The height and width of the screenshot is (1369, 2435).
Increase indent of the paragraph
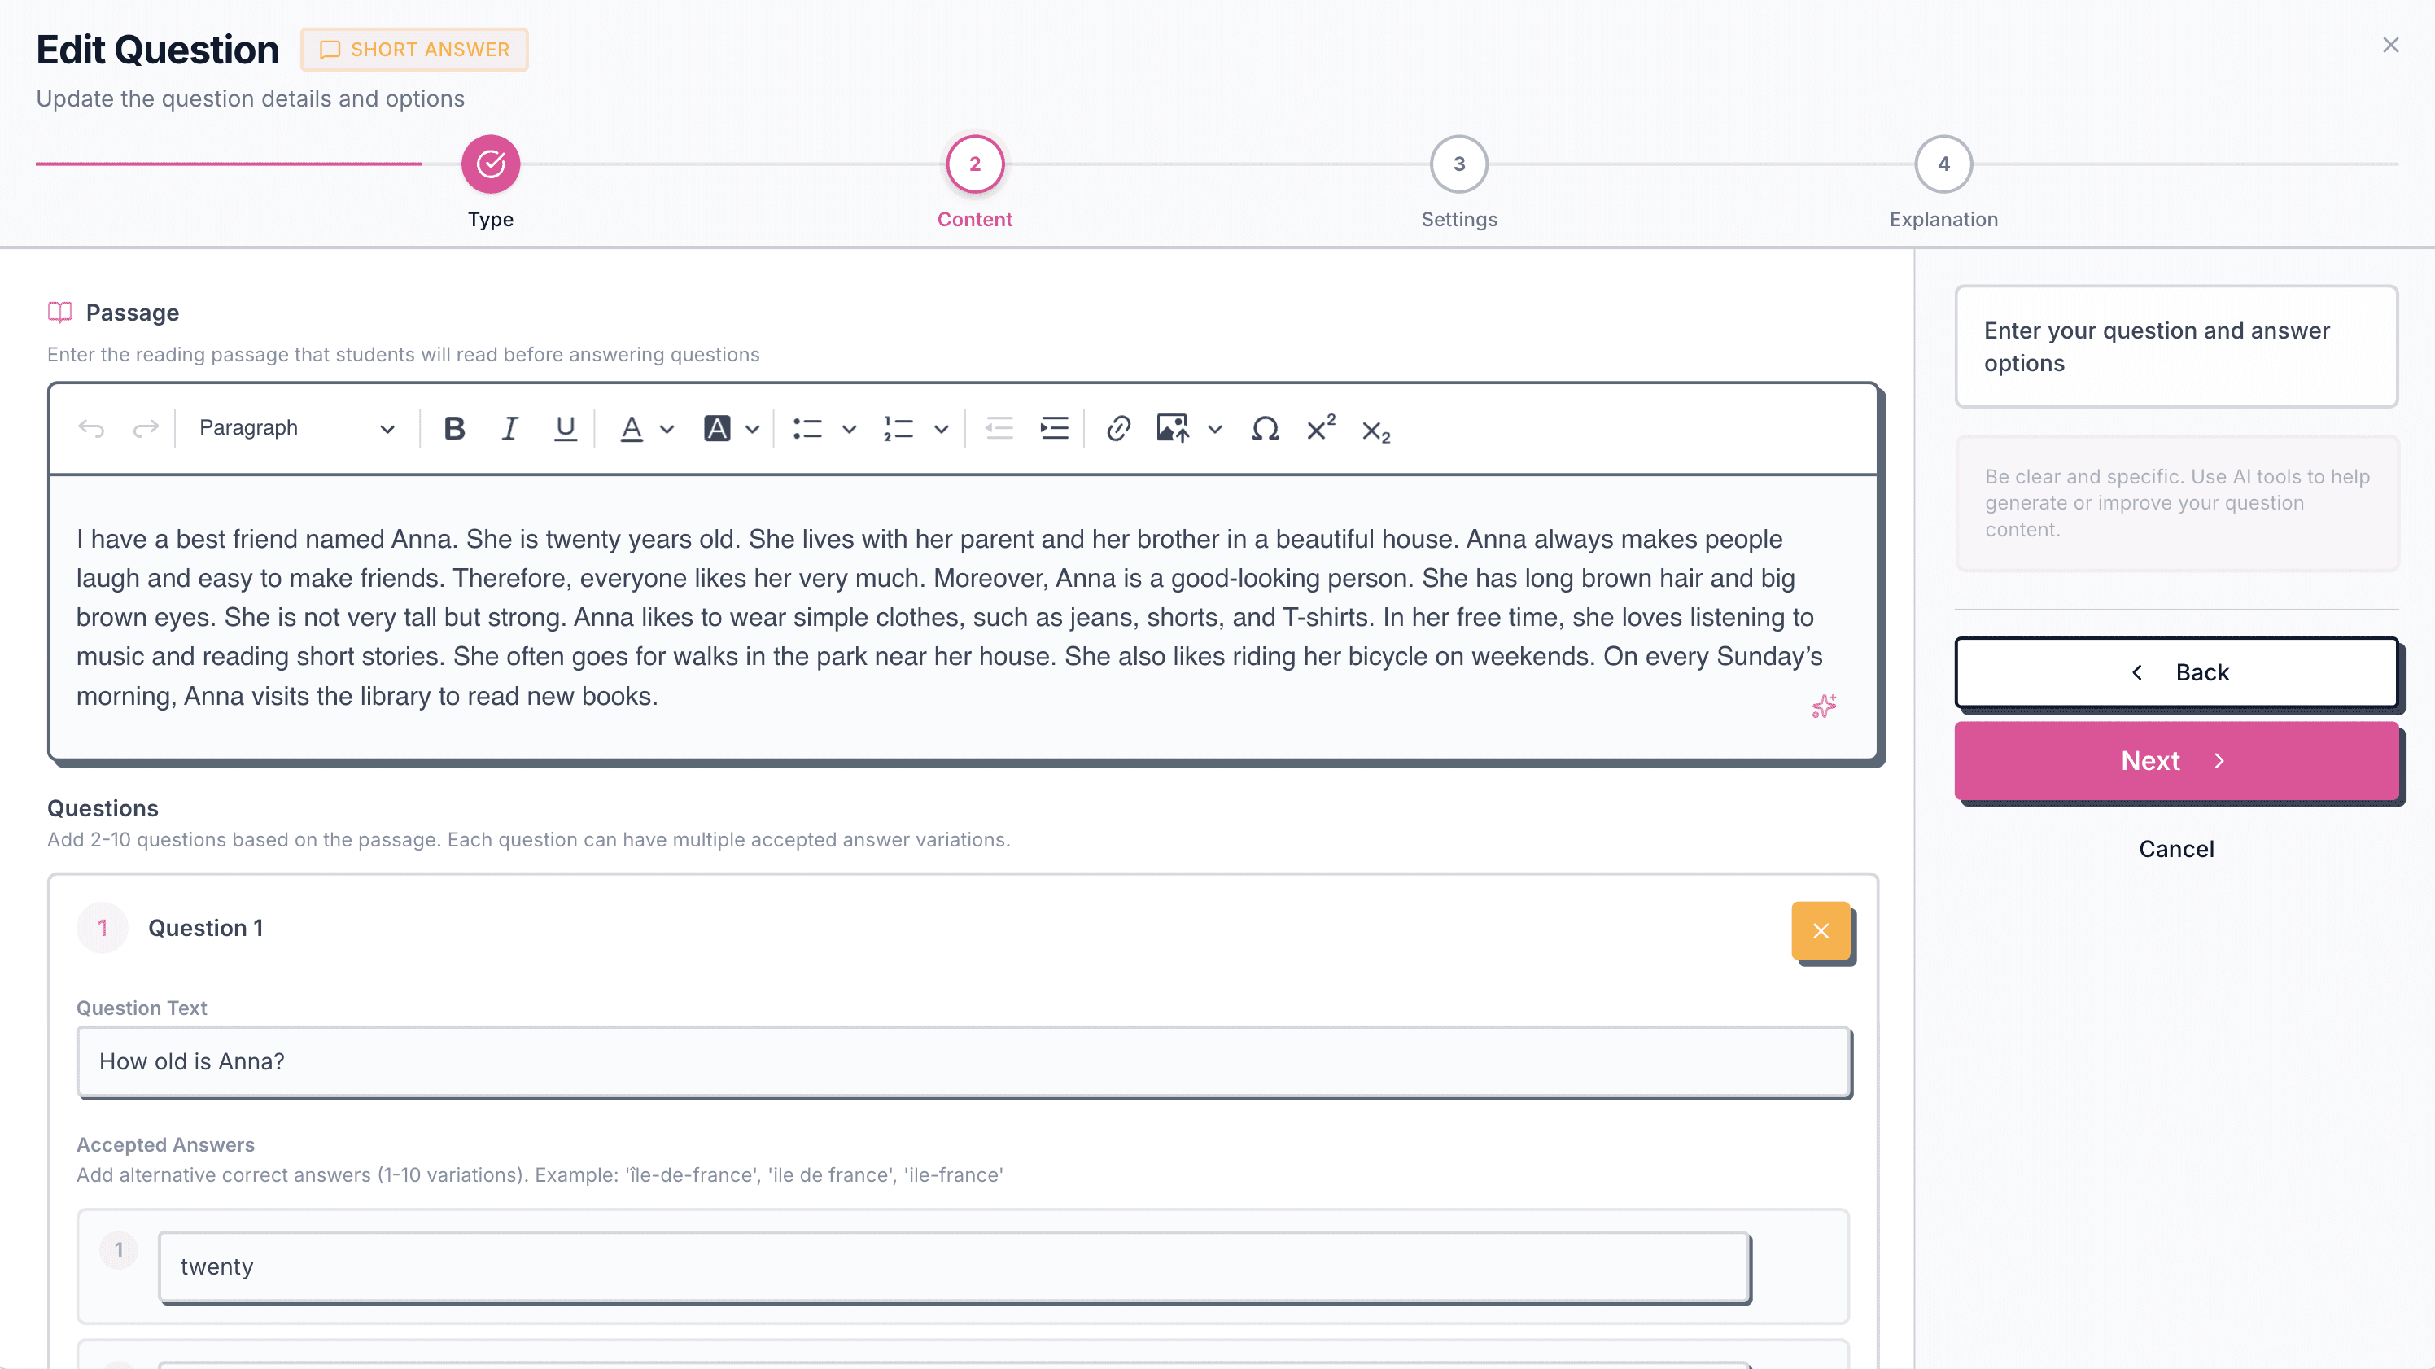pos(1054,428)
